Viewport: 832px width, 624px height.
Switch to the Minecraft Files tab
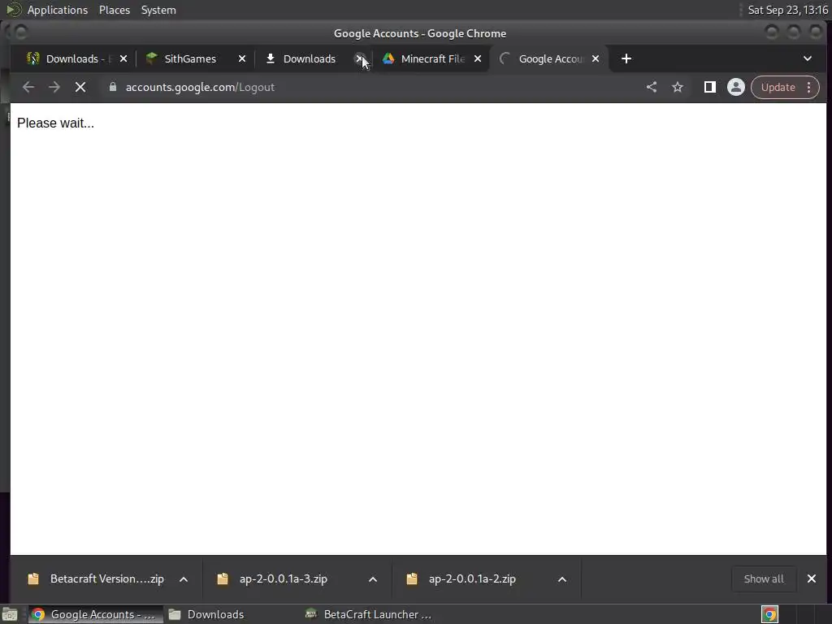[432, 58]
